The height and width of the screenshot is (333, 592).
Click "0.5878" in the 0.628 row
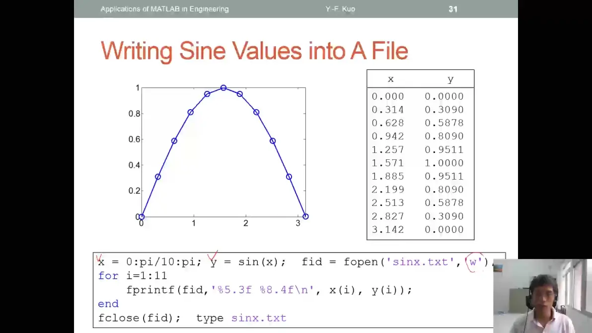point(444,123)
